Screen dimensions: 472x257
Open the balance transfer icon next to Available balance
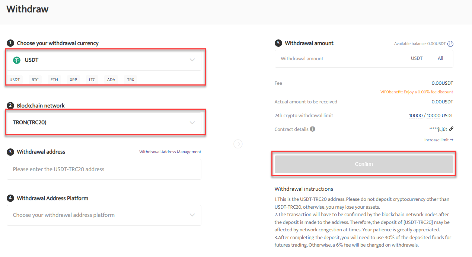450,44
